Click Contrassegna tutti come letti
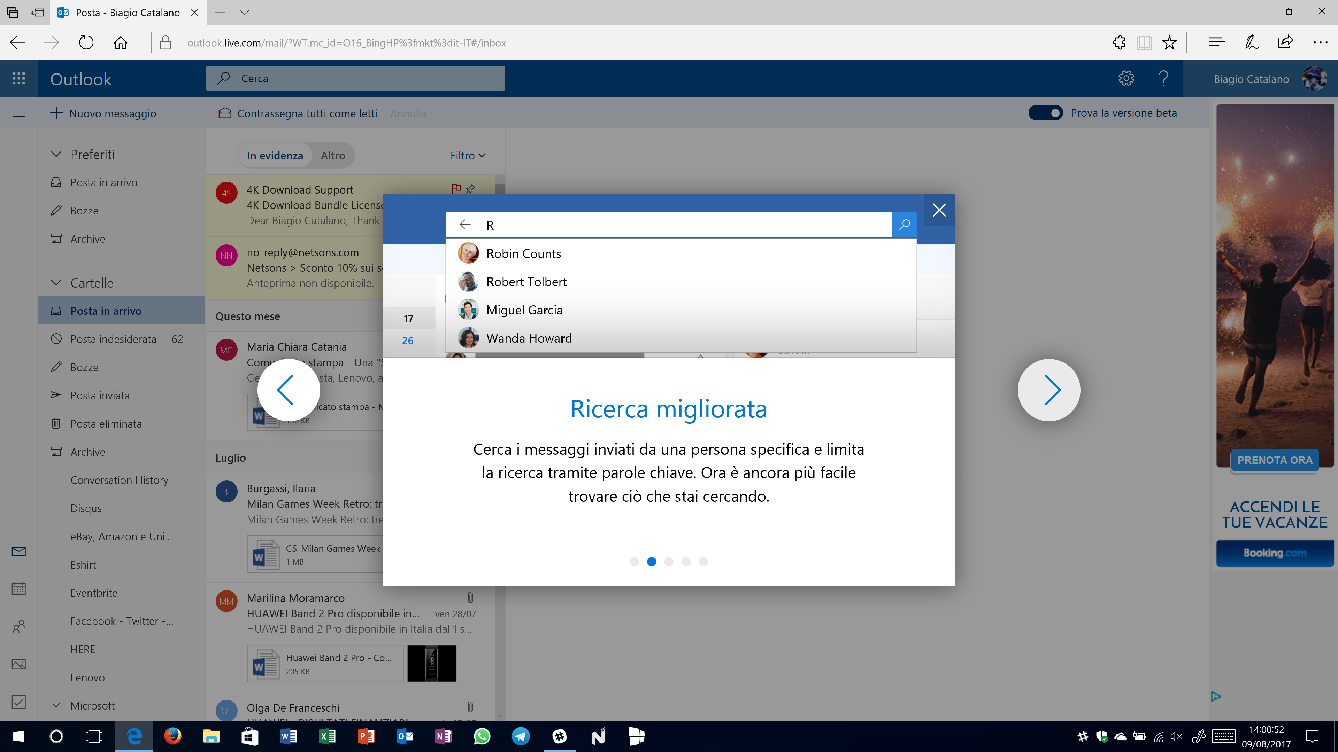 298,113
